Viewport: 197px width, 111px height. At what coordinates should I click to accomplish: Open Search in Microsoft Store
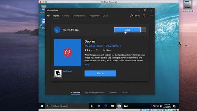[x=135, y=16]
